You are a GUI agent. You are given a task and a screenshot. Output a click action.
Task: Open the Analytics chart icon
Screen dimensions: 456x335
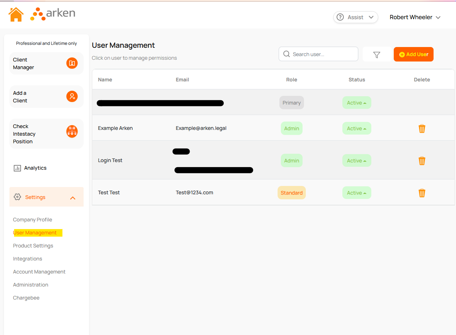[x=17, y=168]
